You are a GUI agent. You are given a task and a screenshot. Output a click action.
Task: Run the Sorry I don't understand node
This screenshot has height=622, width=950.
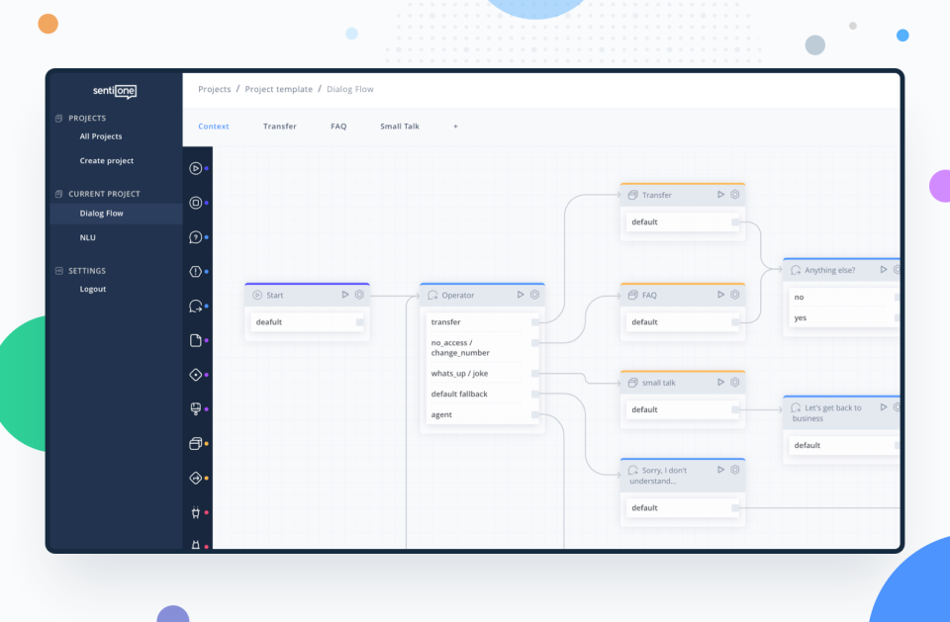(720, 470)
